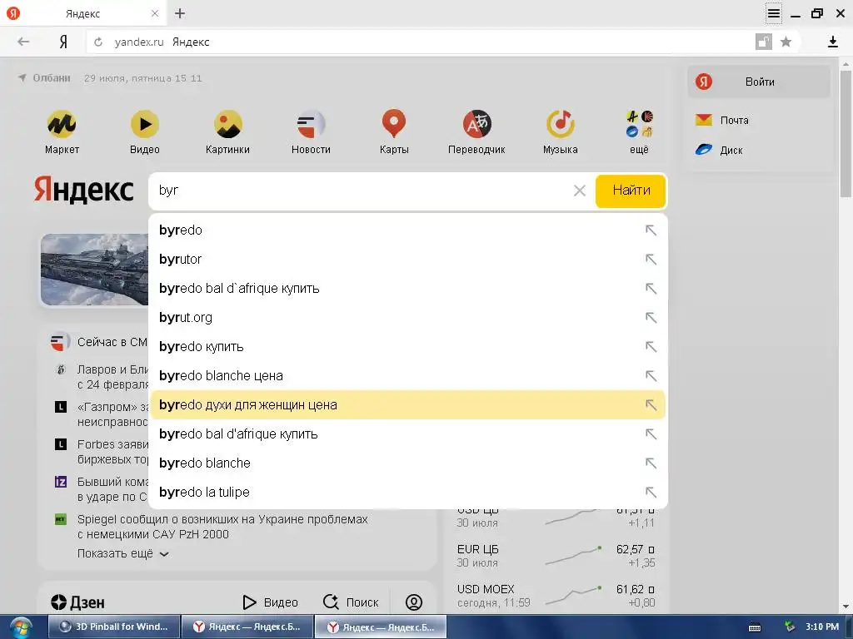Open Диск cloud storage icon
The image size is (853, 639).
pos(704,150)
